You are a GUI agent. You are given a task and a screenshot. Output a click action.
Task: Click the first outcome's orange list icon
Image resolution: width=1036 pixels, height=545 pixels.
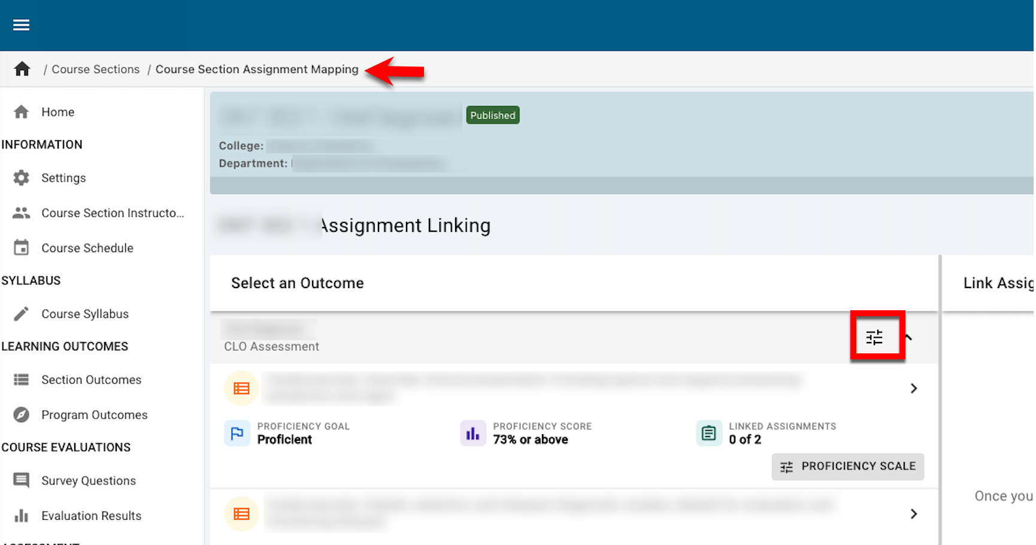[x=241, y=389]
